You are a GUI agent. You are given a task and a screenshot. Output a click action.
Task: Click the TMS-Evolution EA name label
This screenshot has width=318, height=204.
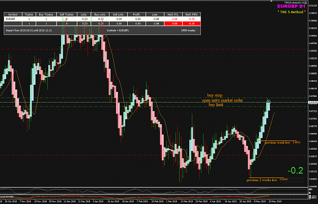(294, 3)
